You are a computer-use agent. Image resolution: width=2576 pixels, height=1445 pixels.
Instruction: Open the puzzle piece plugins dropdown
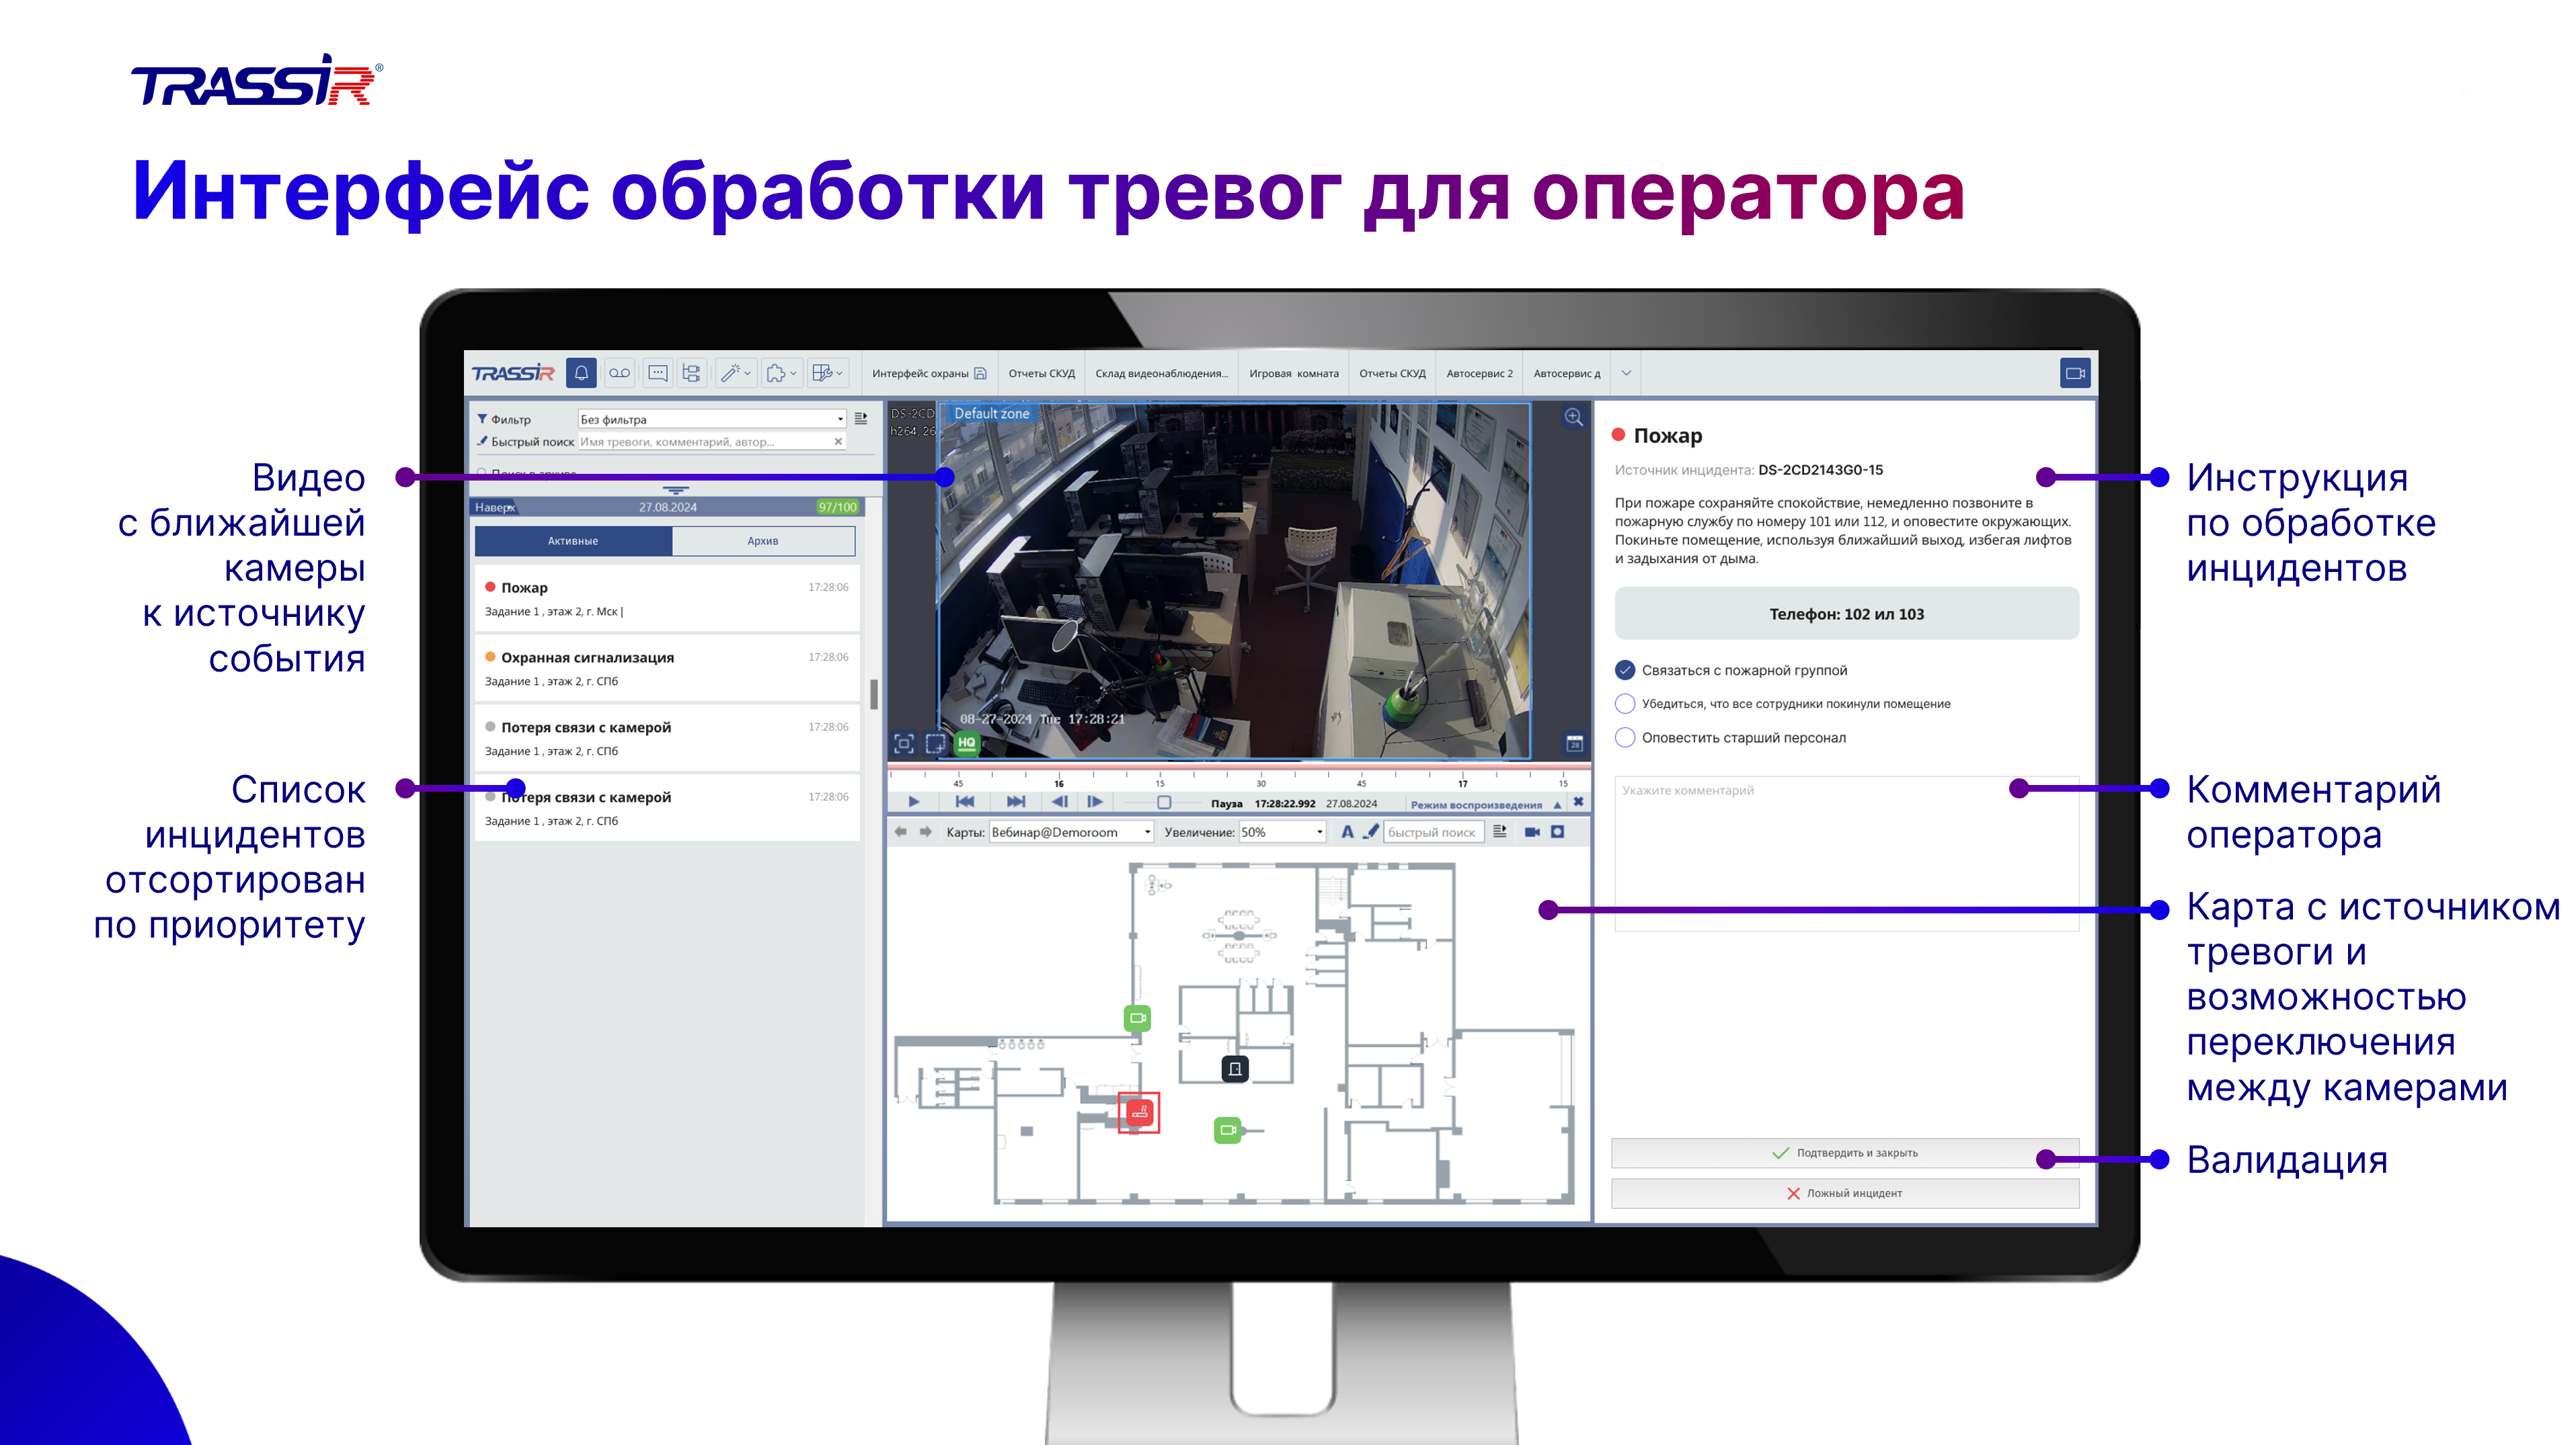(781, 373)
